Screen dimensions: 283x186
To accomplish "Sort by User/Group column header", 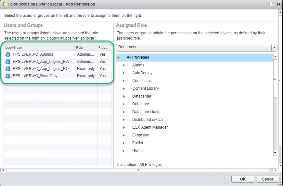I will 39,47.
